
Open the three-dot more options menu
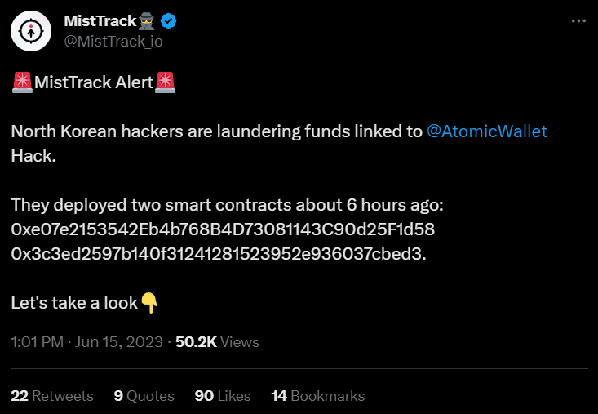pyautogui.click(x=578, y=21)
